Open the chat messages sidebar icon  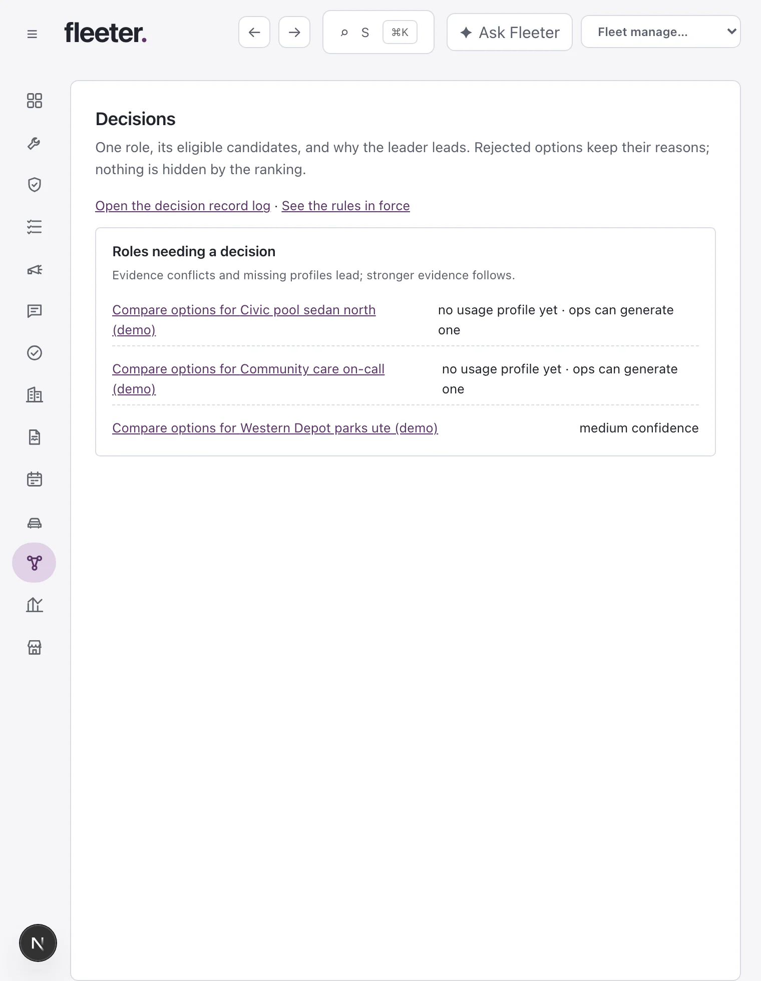(x=34, y=311)
